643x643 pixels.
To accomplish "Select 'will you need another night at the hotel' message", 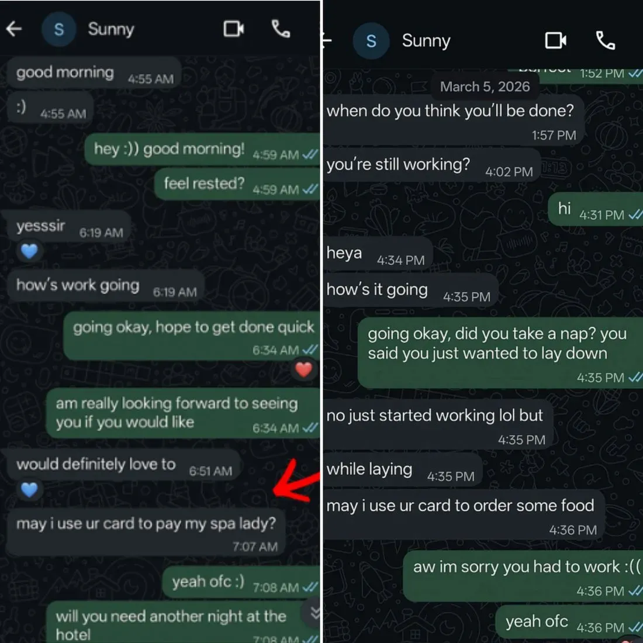I will point(182,623).
